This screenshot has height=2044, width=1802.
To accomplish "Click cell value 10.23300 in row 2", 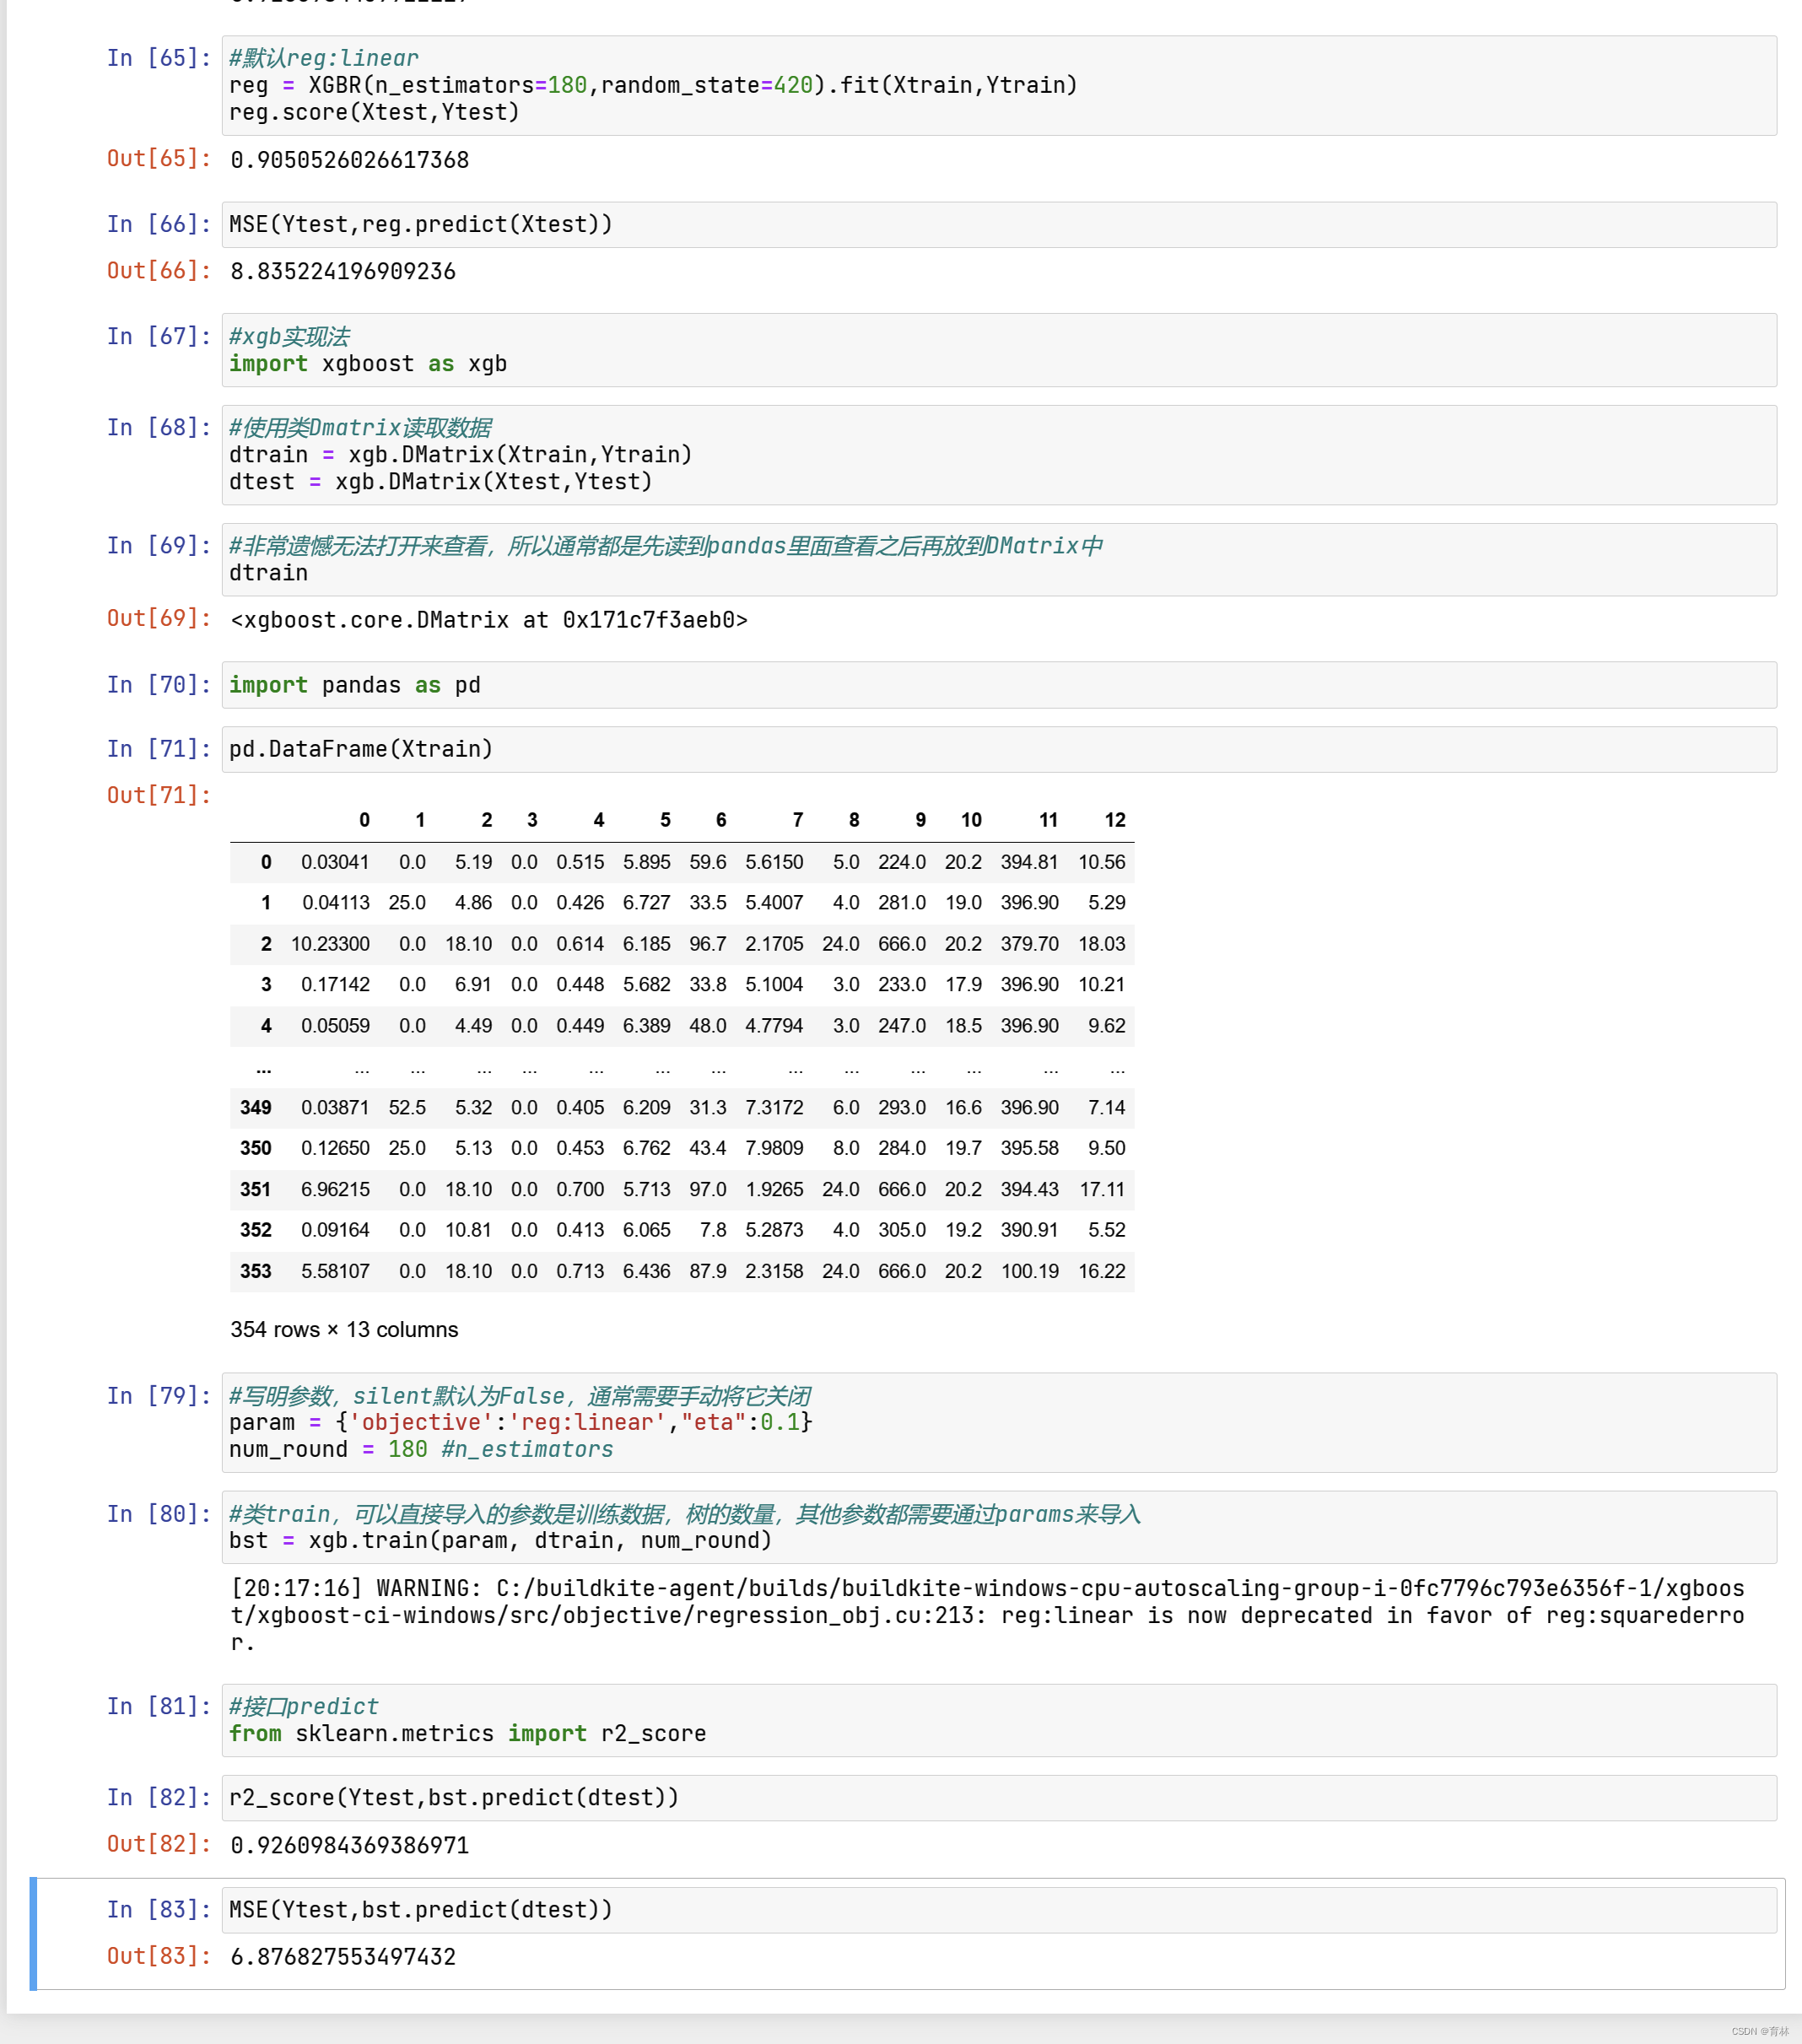I will coord(330,945).
